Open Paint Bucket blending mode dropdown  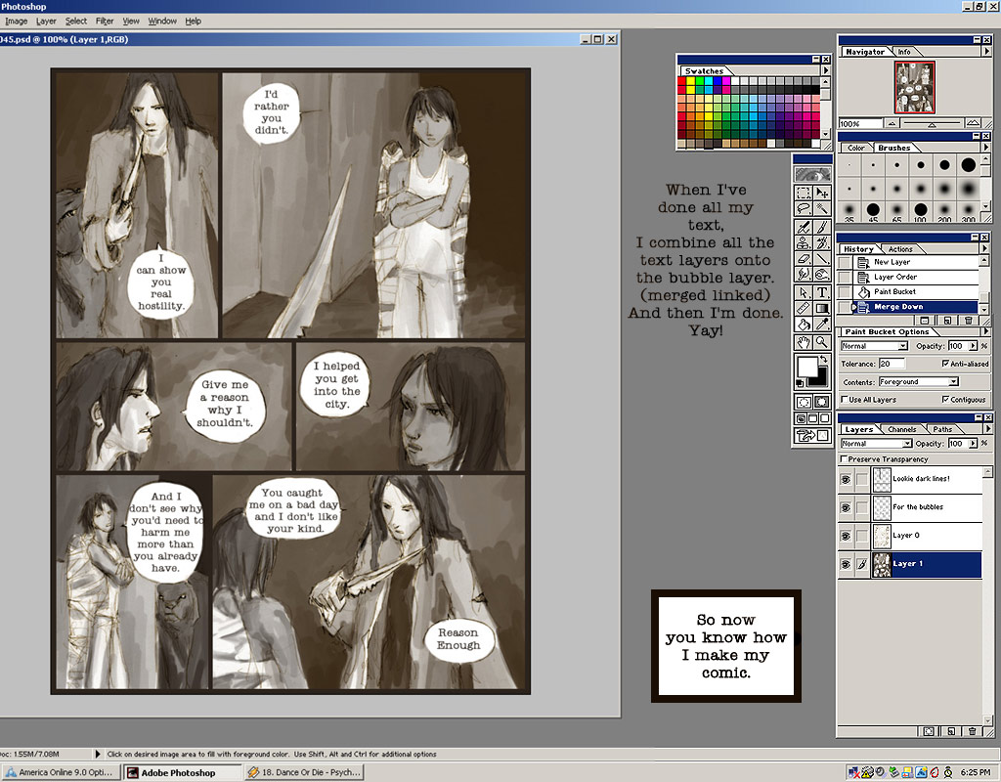(x=874, y=346)
